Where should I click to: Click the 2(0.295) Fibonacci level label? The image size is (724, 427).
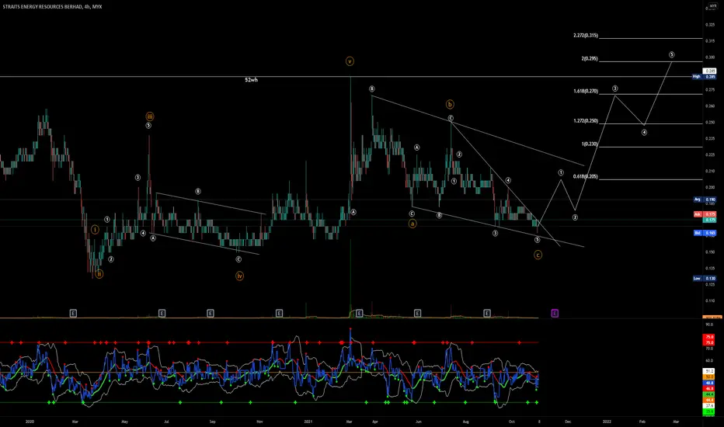[x=590, y=59]
